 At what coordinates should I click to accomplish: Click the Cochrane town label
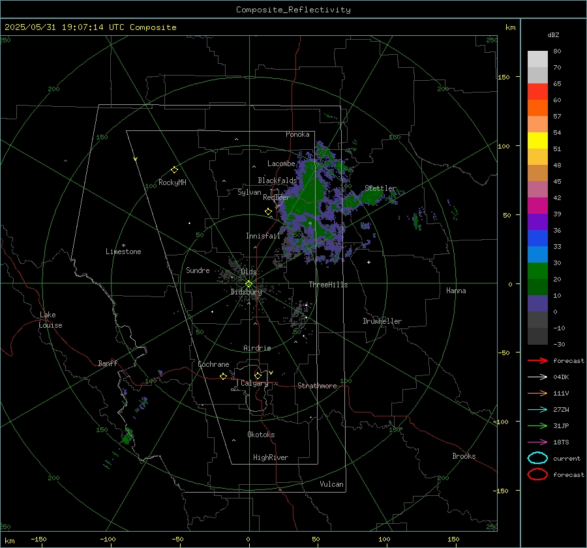[x=213, y=364]
